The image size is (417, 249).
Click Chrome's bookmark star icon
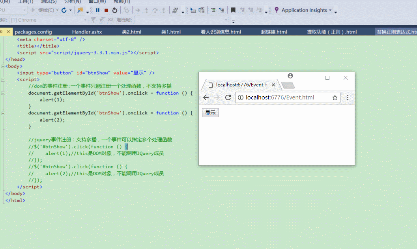335,97
